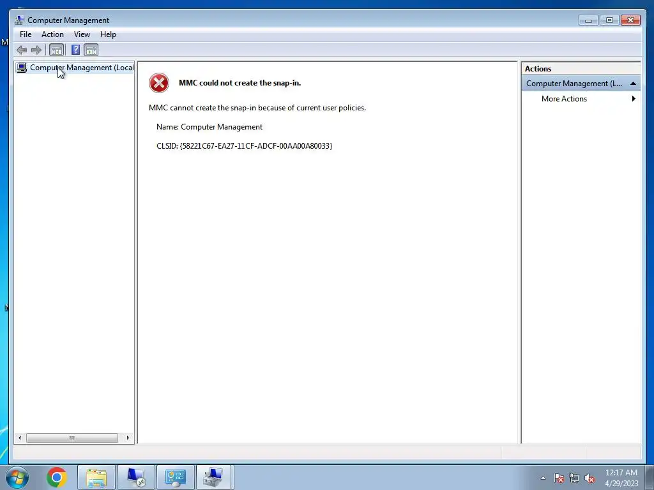
Task: Launch Google Chrome from the taskbar
Action: coord(57,477)
